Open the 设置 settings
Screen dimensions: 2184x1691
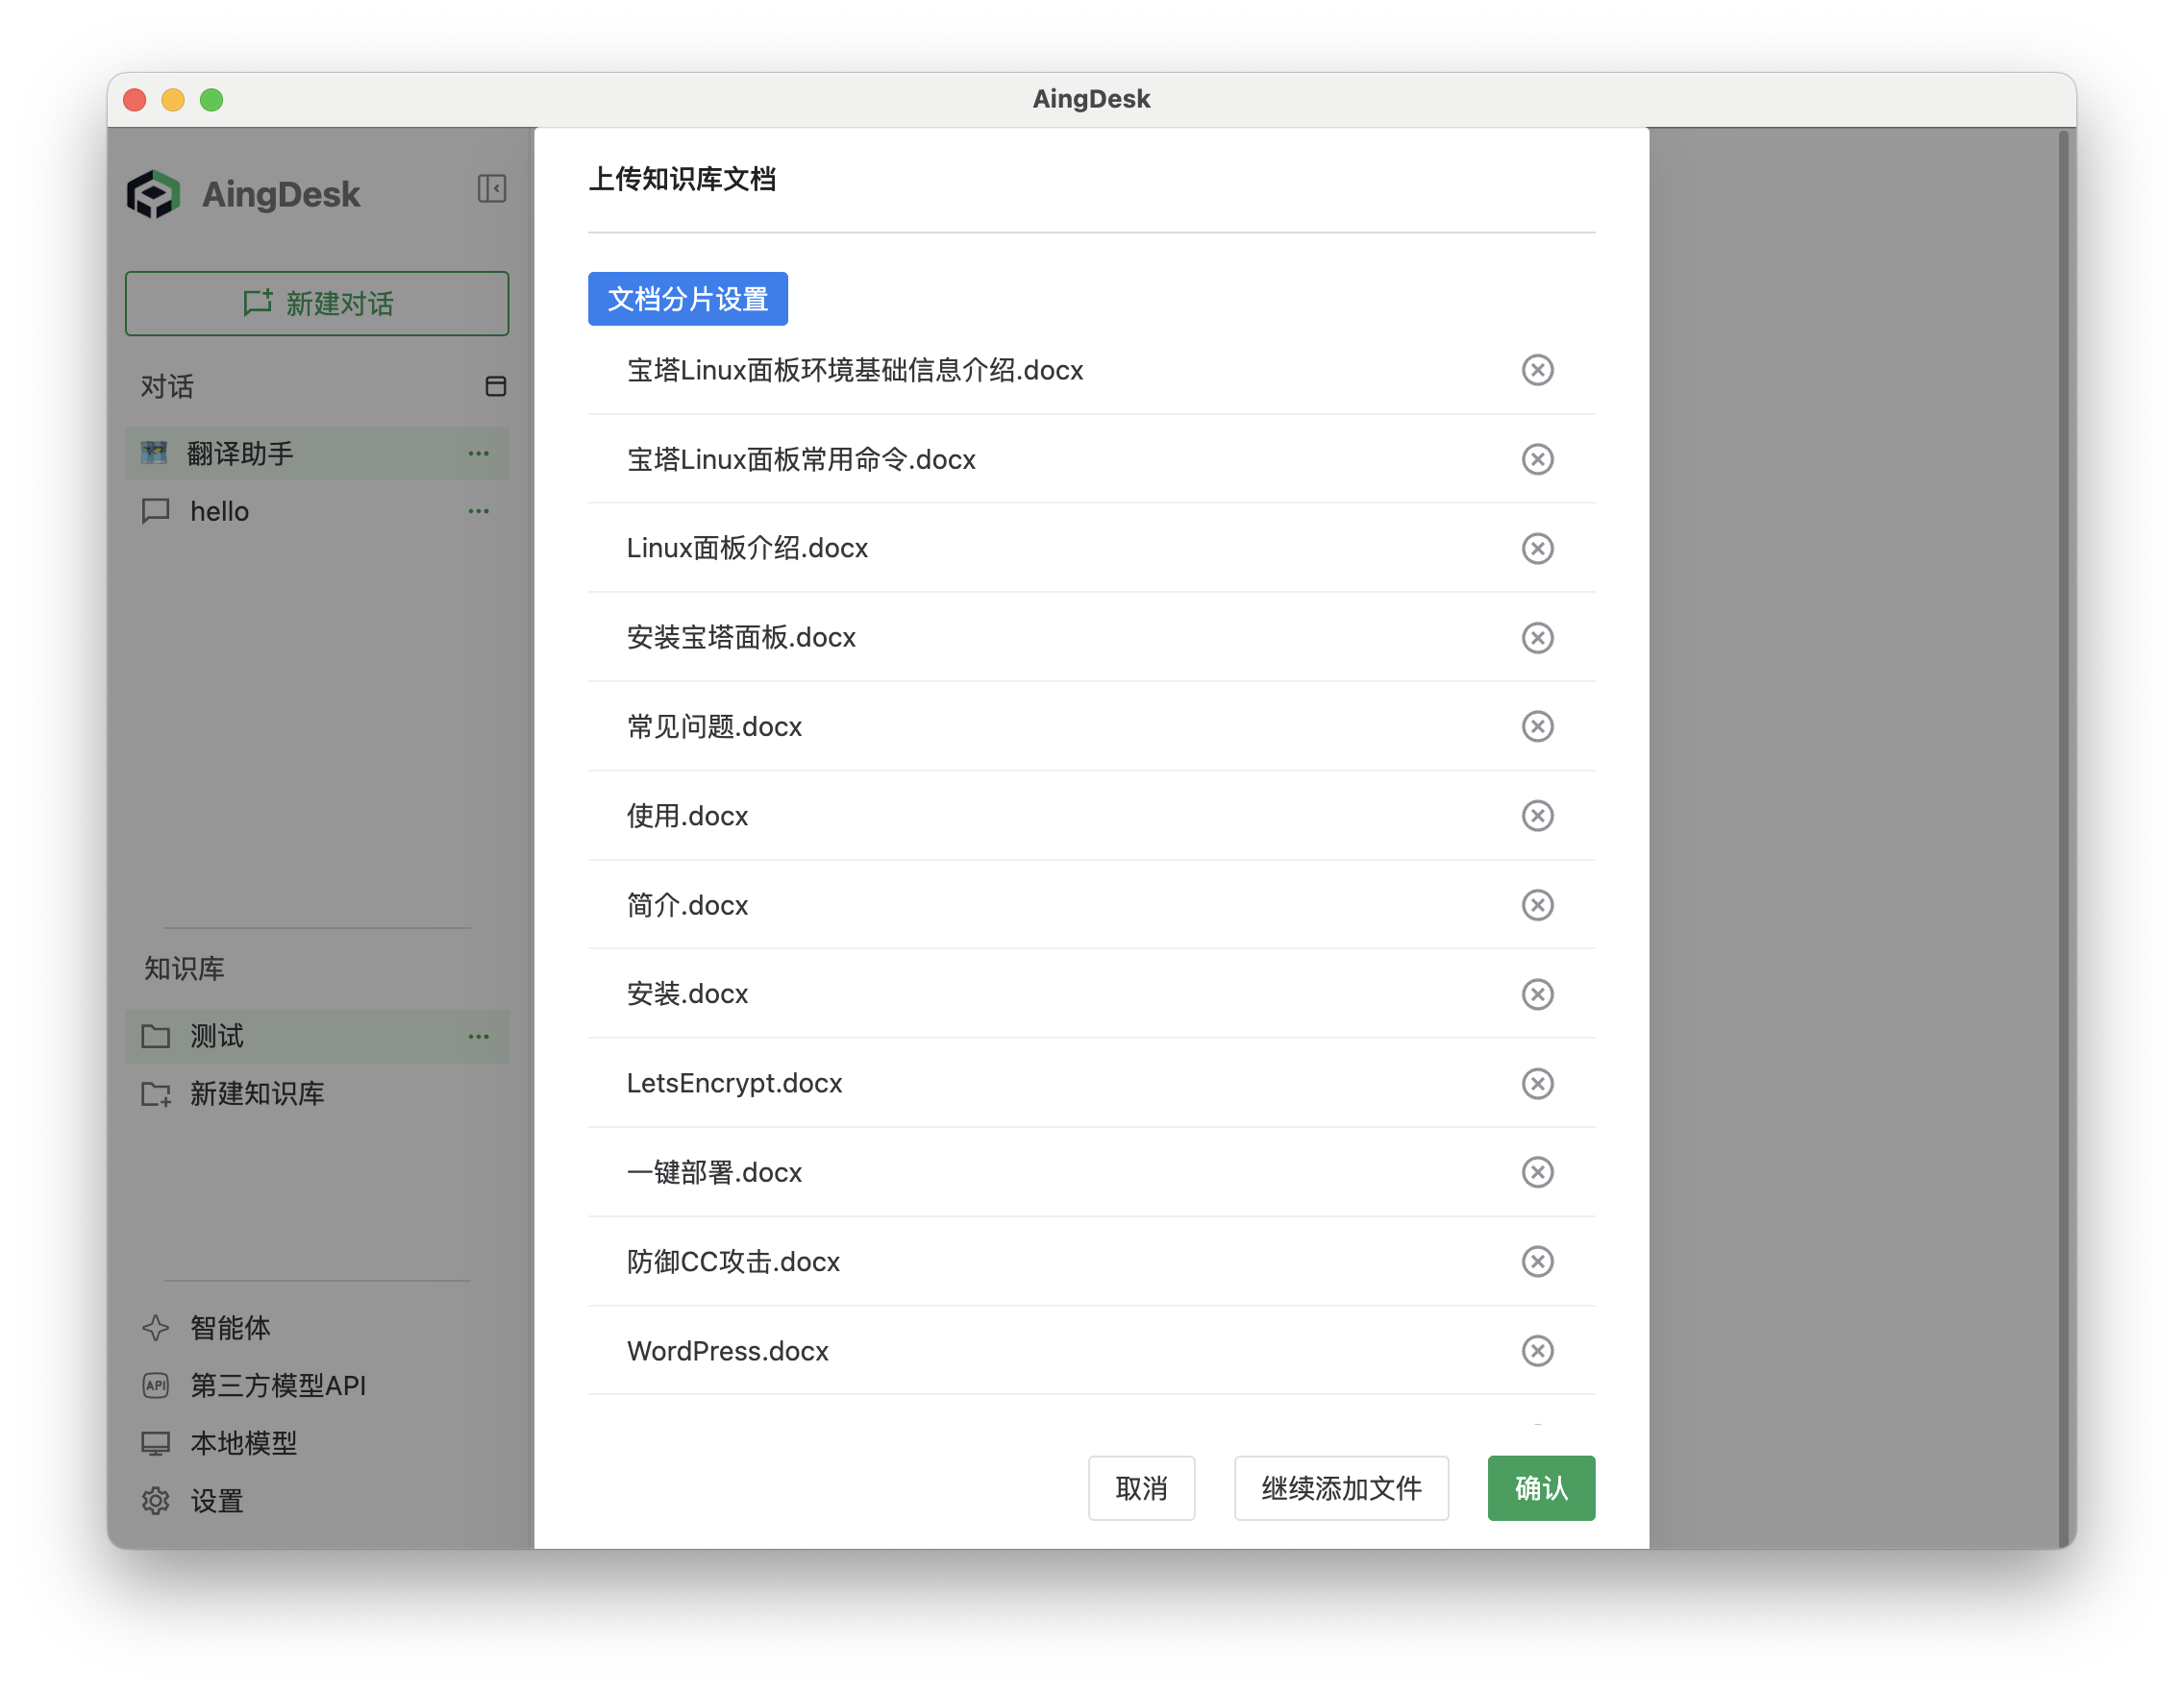pyautogui.click(x=216, y=1500)
